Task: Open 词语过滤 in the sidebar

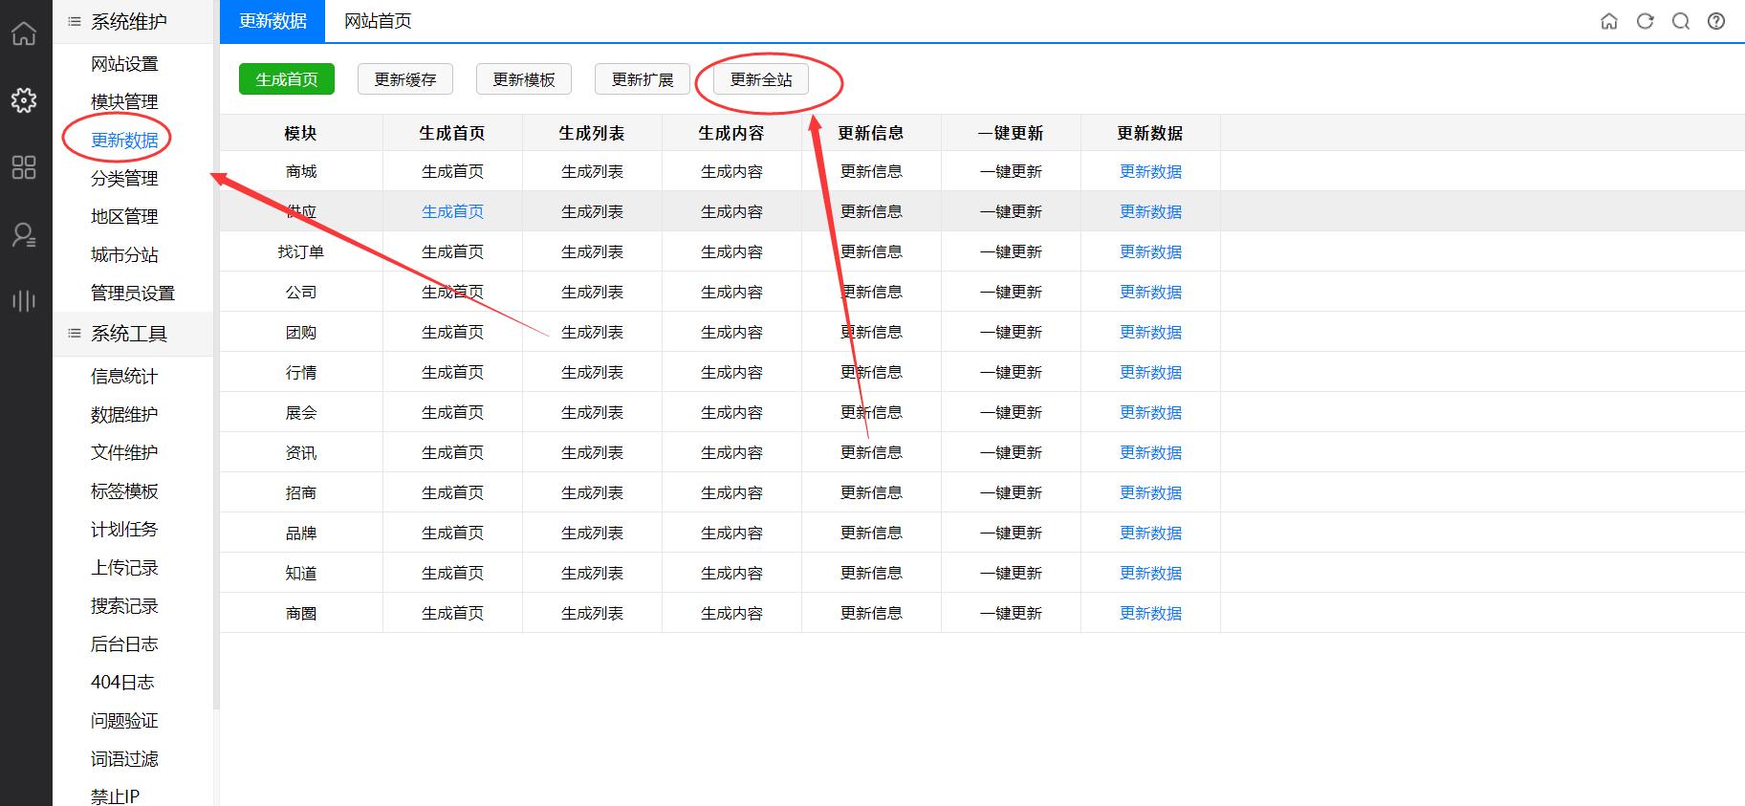Action: coord(124,759)
